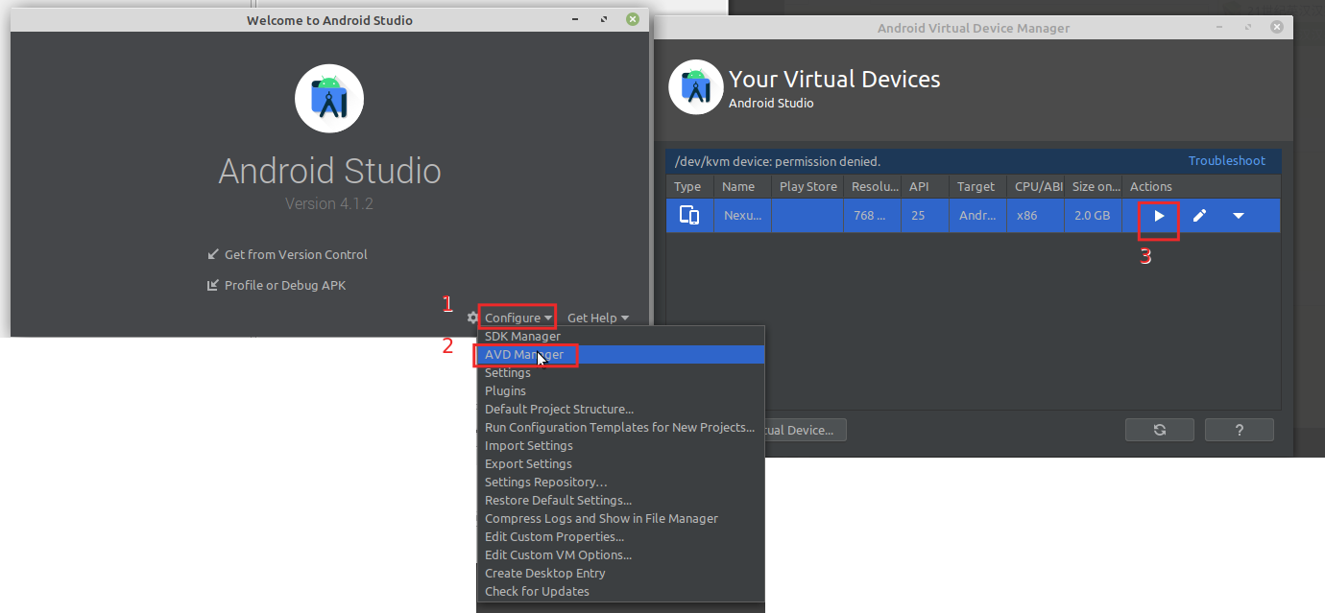Click the Nexus device name cell
1325x613 pixels.
coord(742,216)
